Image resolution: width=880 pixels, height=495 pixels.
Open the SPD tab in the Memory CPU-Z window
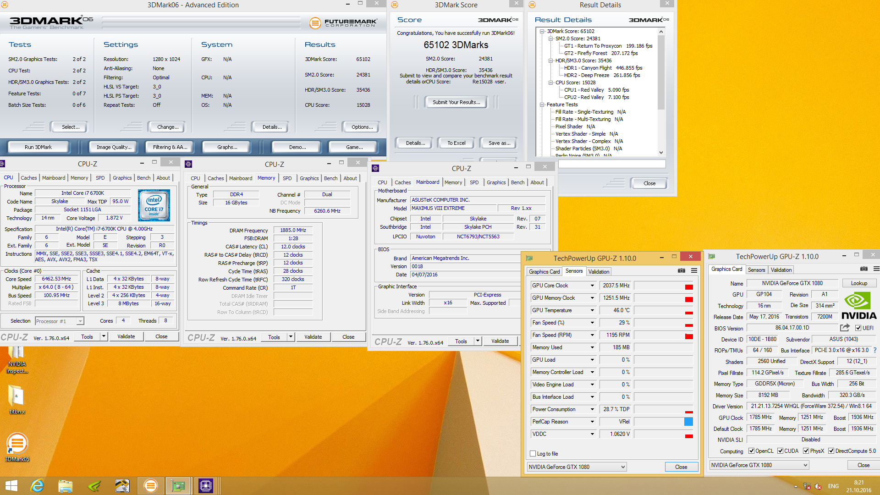tap(287, 178)
